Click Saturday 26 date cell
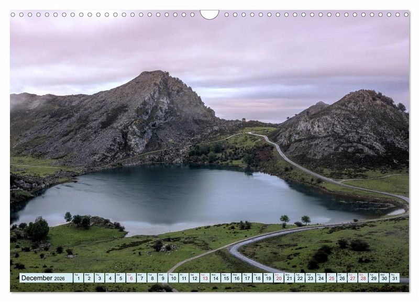419x302 pixels. tap(342, 278)
